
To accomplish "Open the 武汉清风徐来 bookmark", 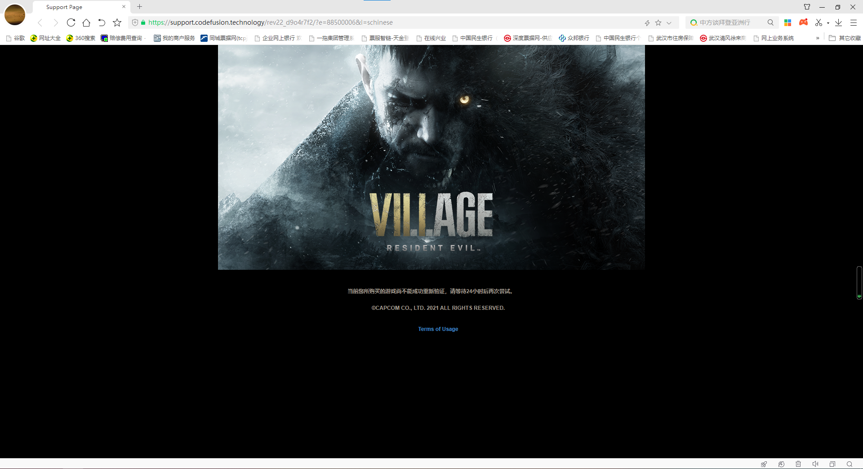I will (x=723, y=38).
